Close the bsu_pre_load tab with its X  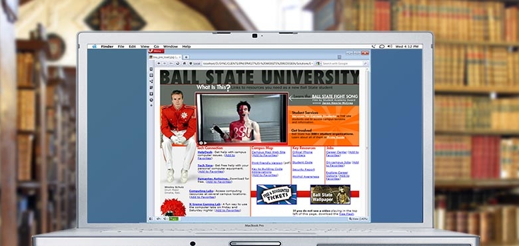[180, 57]
